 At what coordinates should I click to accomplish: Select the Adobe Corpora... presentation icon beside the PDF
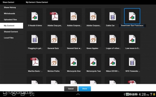[74, 16]
